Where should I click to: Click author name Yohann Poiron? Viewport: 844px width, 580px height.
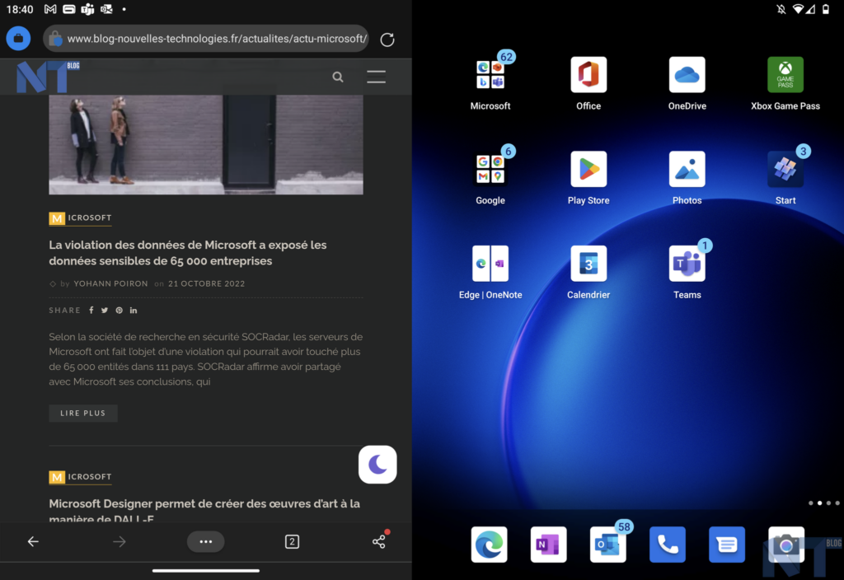110,283
